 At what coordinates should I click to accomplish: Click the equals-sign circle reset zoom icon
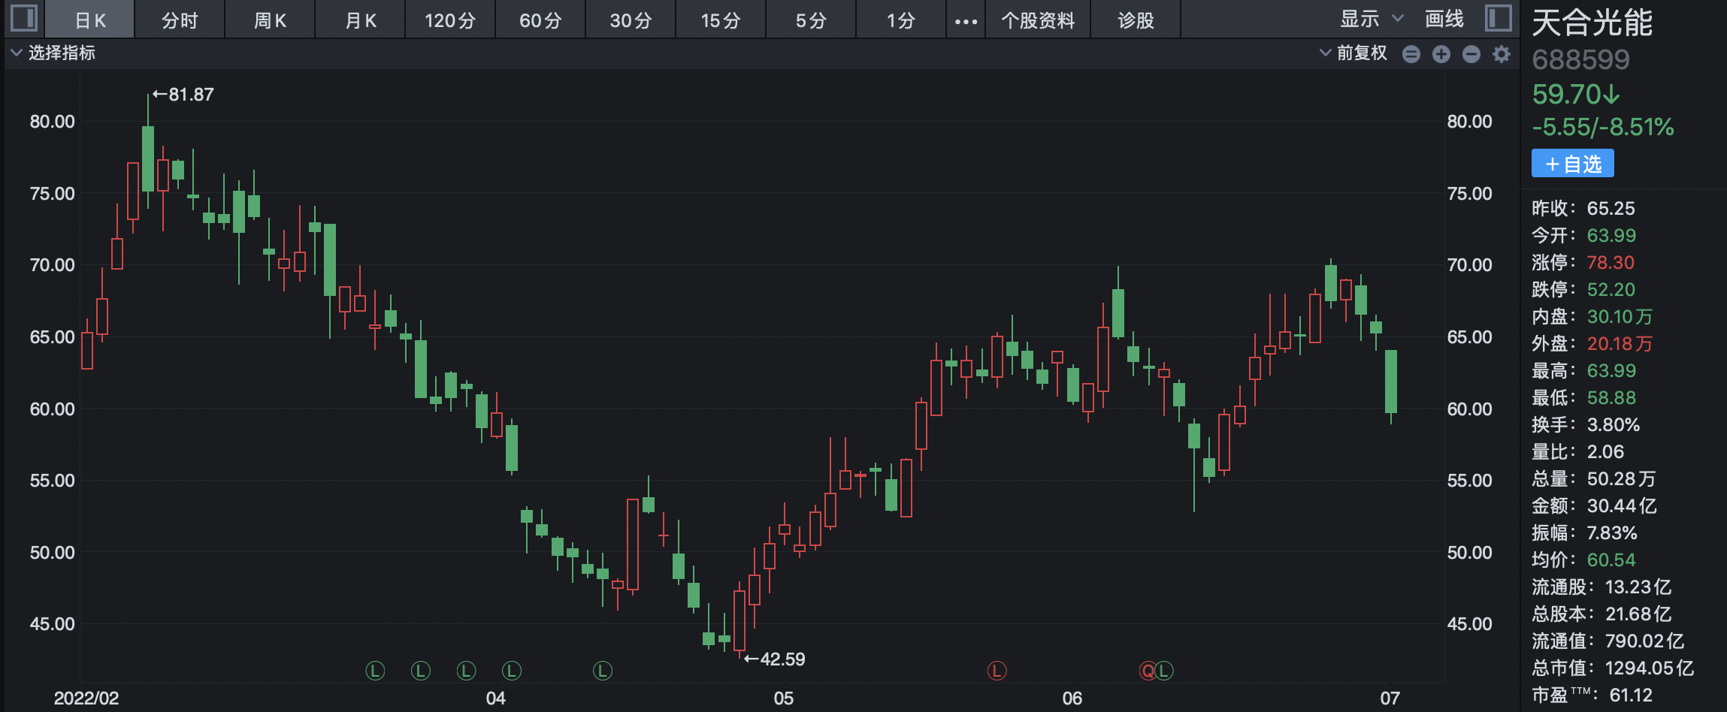(1411, 54)
